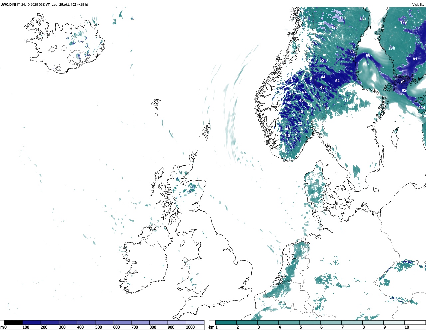This screenshot has height=330, width=426.
Task: Click the '55' visibility value
Action: coord(322,60)
